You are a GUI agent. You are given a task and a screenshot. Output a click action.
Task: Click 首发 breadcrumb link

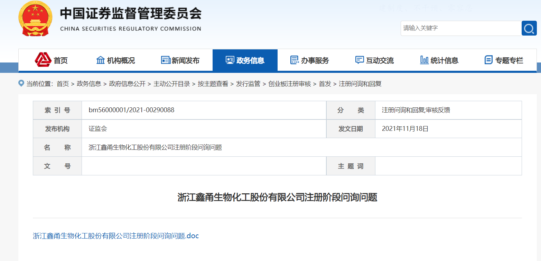point(325,84)
